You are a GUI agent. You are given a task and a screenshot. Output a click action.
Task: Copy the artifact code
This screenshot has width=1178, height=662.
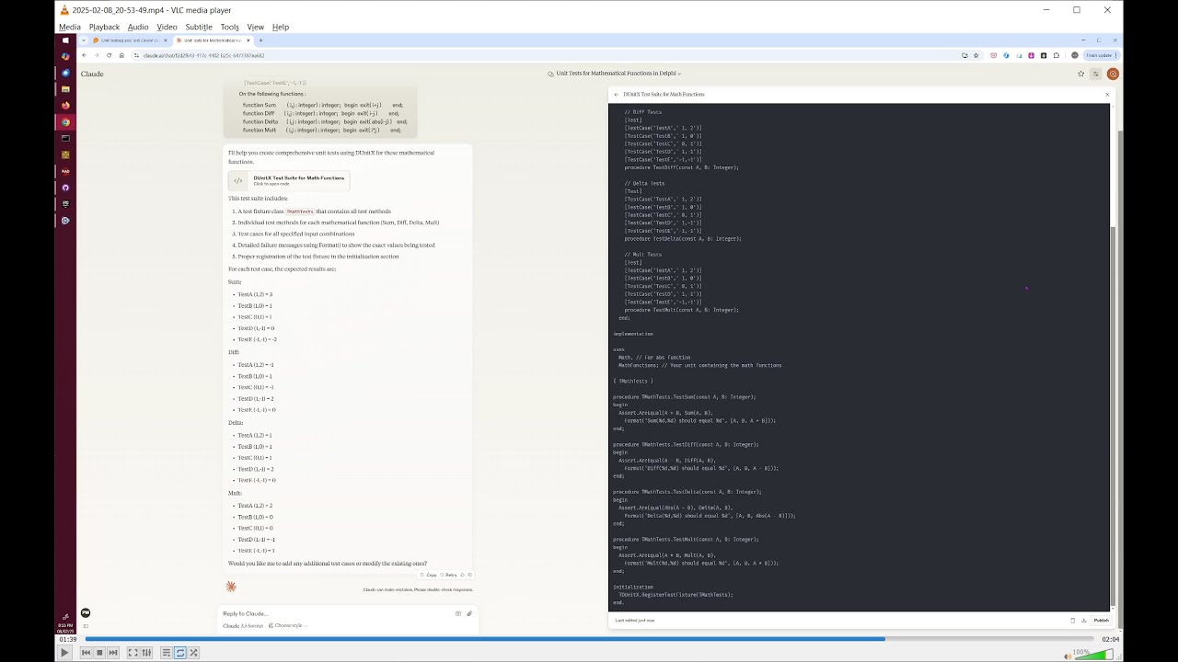[x=1072, y=621]
